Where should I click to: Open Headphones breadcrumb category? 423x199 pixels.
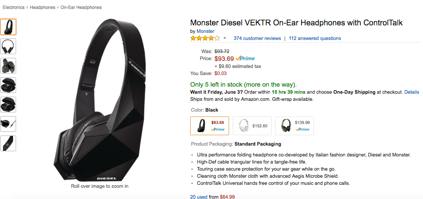click(42, 7)
